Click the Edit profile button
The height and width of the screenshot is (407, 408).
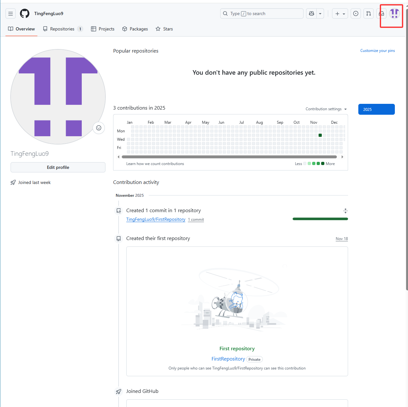pos(58,167)
